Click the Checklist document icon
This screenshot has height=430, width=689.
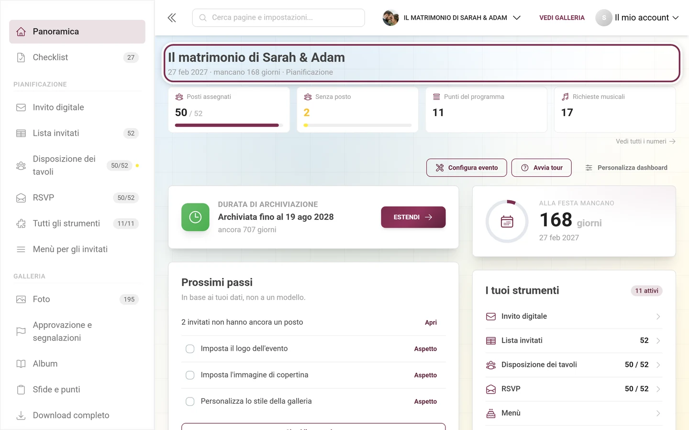21,57
